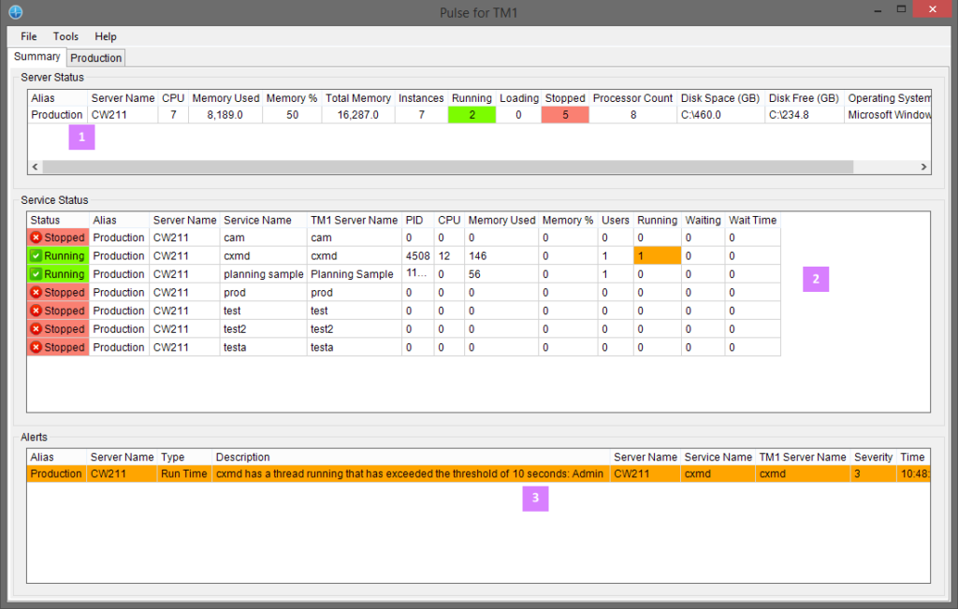
Task: Open the File menu
Action: click(29, 36)
